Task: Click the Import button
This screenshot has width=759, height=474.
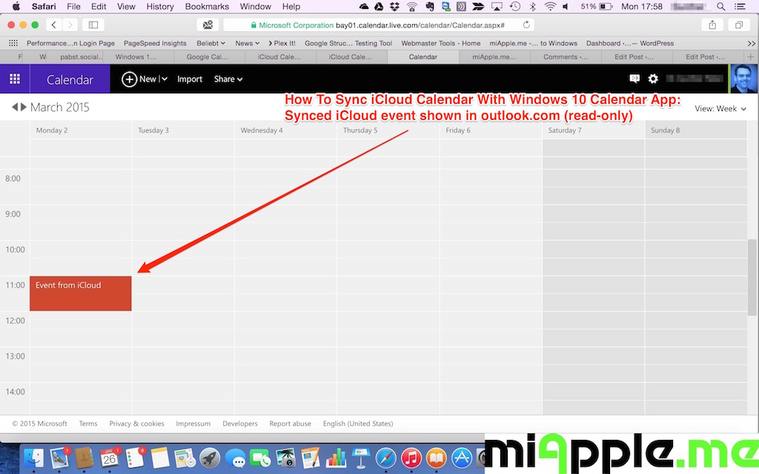Action: pyautogui.click(x=190, y=79)
